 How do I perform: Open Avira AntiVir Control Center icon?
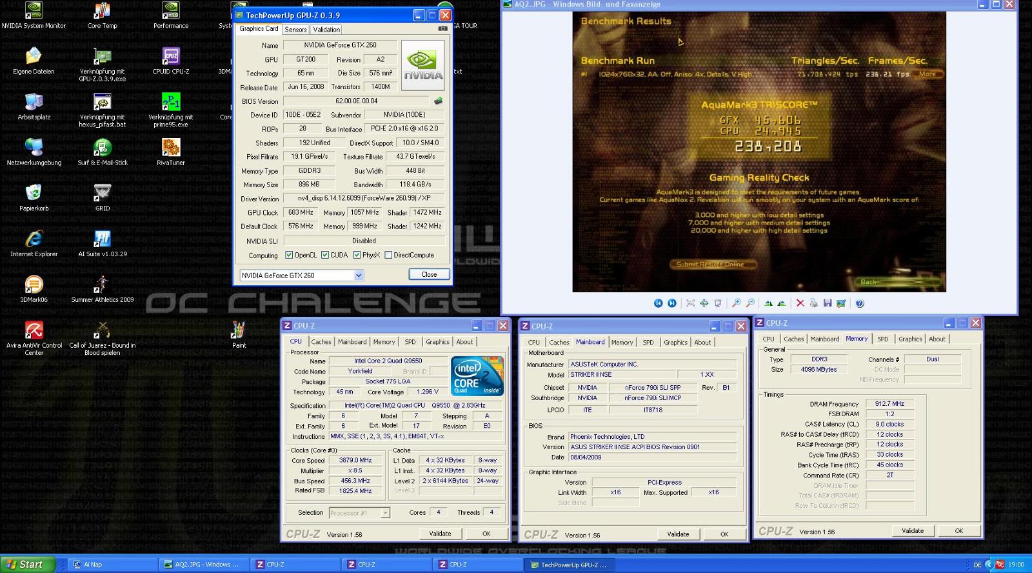pos(34,339)
